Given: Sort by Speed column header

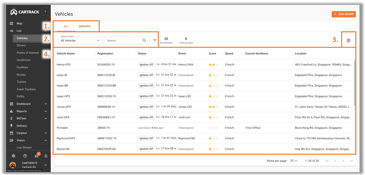Looking at the screenshot, I should point(229,54).
